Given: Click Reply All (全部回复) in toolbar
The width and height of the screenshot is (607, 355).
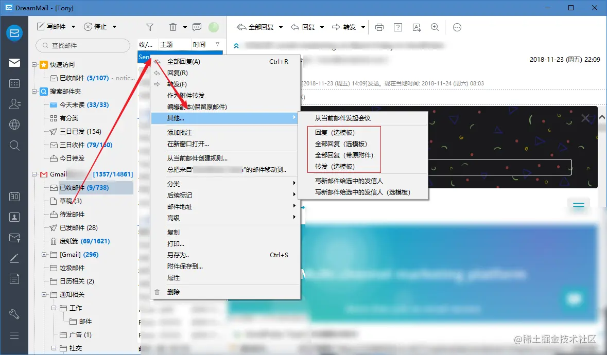Looking at the screenshot, I should (x=255, y=27).
